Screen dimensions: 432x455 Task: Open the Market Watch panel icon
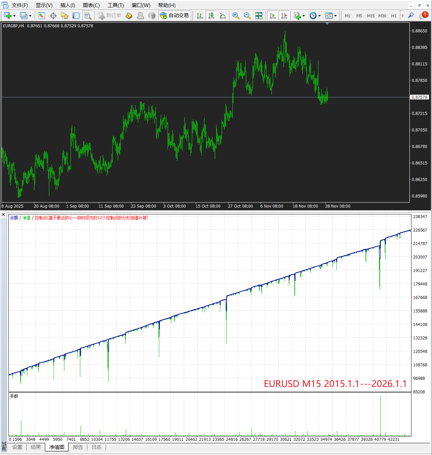tap(41, 16)
